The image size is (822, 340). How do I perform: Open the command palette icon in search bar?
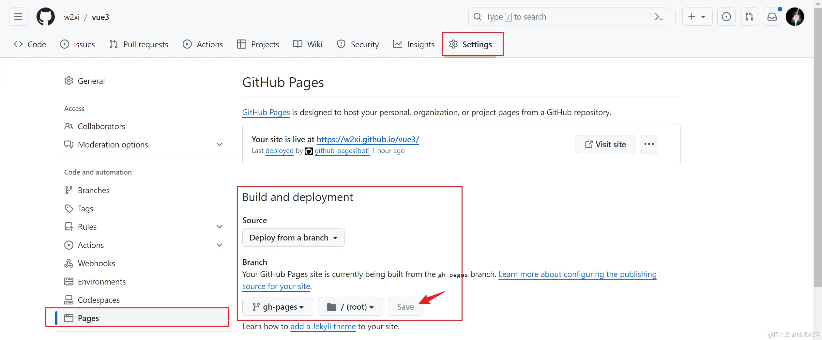tap(659, 17)
